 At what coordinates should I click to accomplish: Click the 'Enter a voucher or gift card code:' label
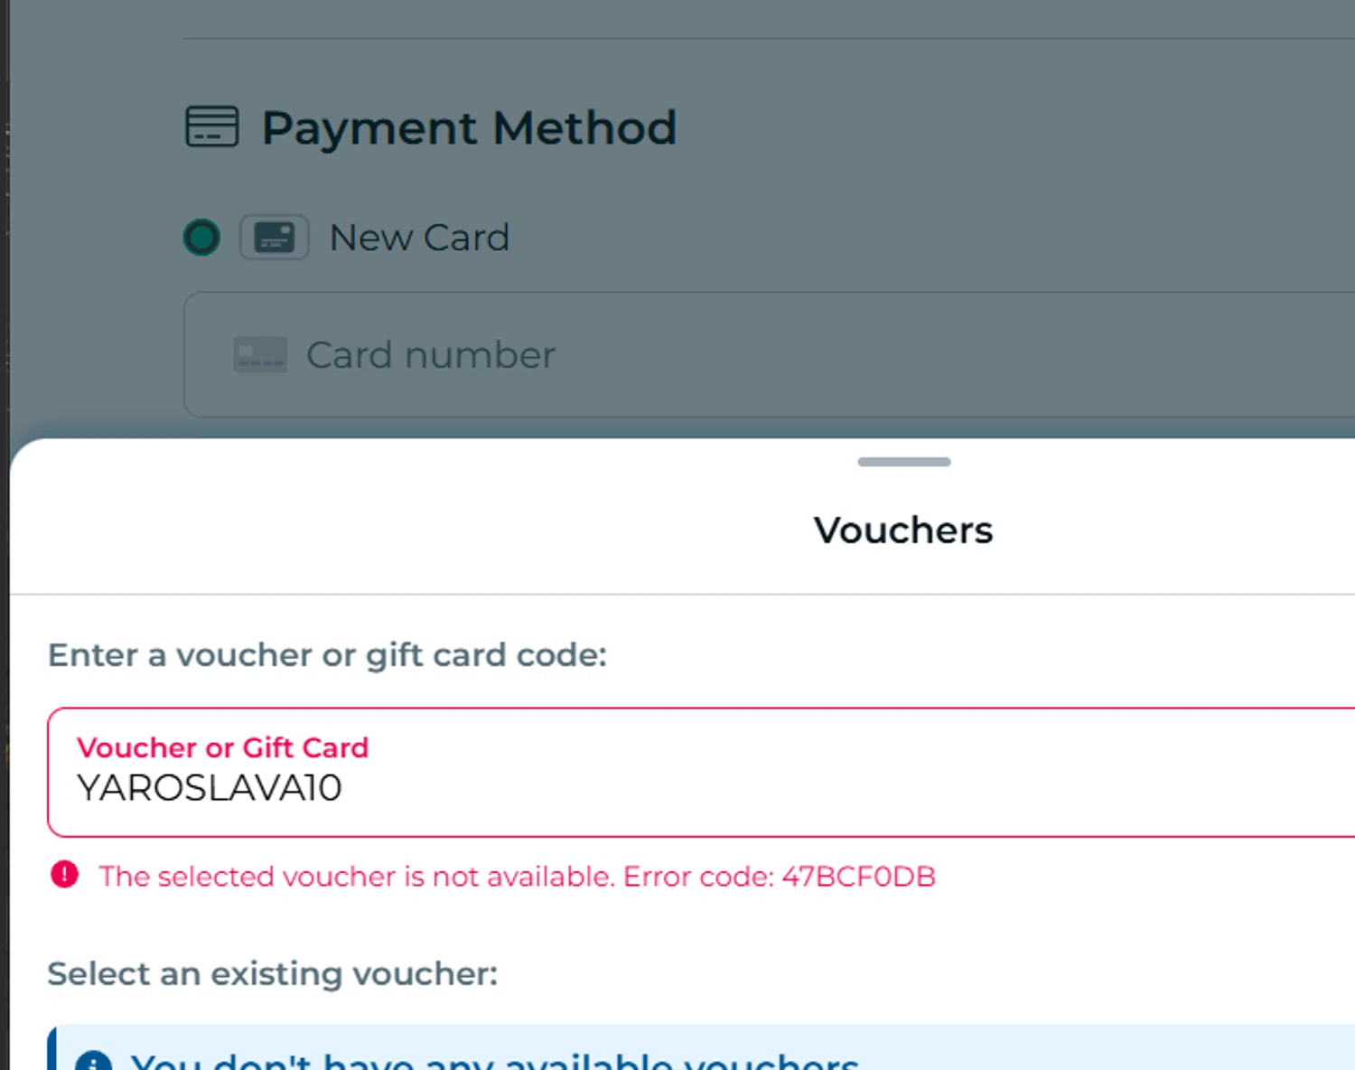click(x=327, y=654)
